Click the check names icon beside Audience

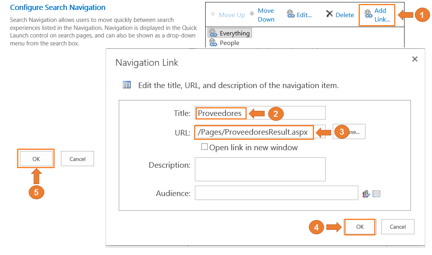click(x=366, y=194)
